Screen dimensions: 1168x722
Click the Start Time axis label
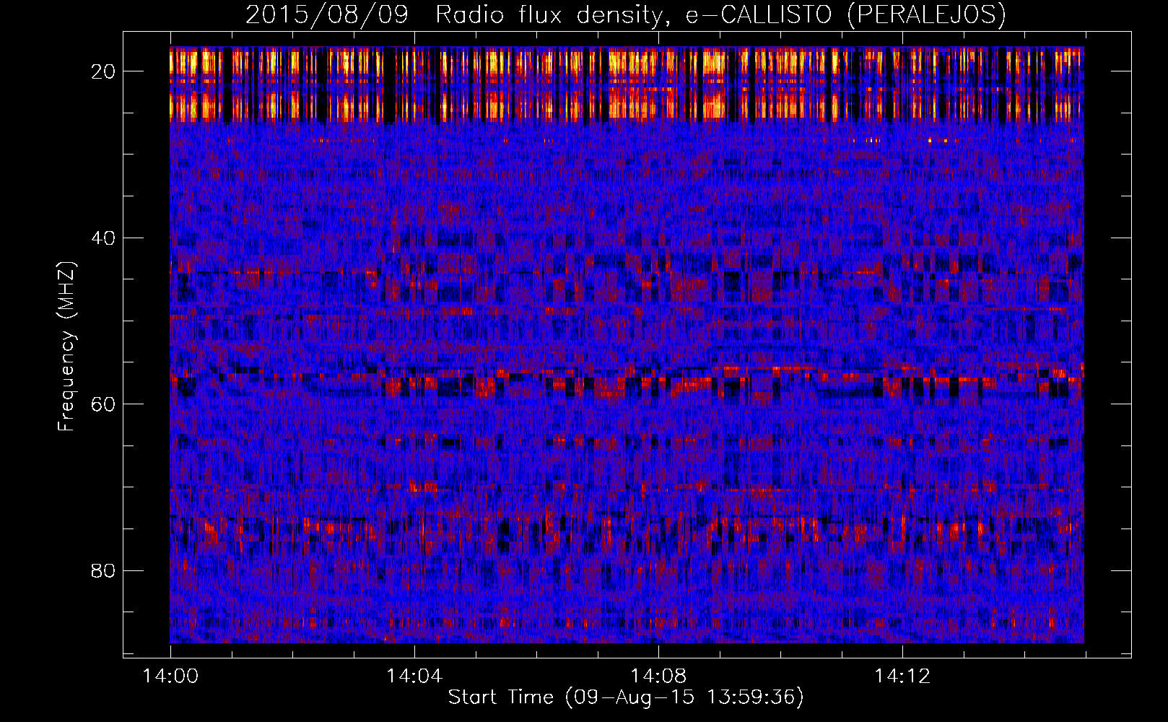(x=626, y=697)
